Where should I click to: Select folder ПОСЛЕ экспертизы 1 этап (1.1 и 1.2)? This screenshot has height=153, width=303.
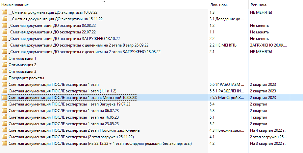tap(63, 91)
